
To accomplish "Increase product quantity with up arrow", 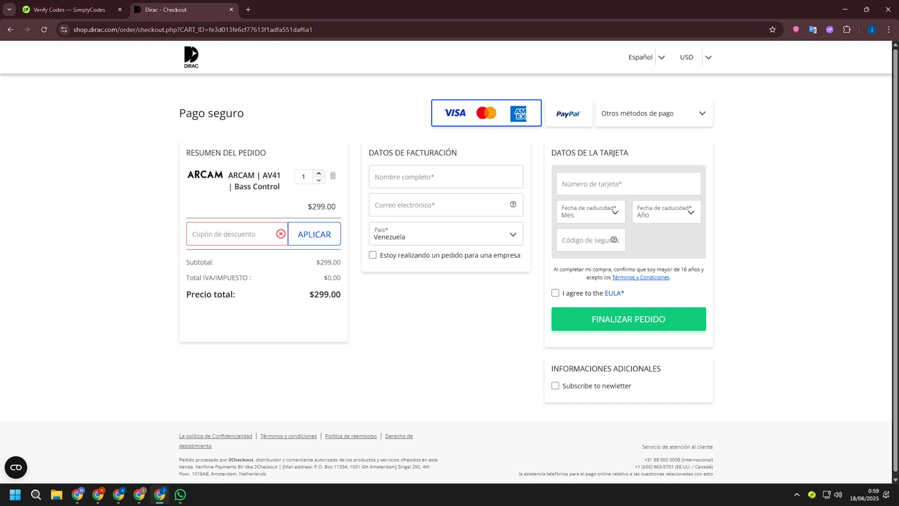I will pos(319,173).
